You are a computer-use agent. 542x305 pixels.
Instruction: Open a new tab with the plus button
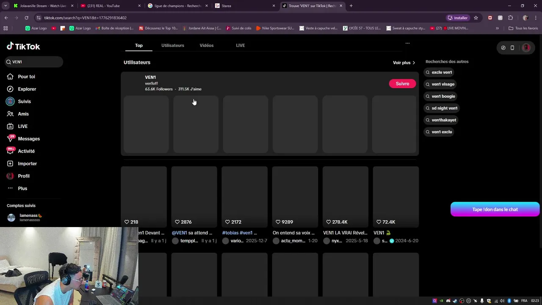tap(351, 6)
